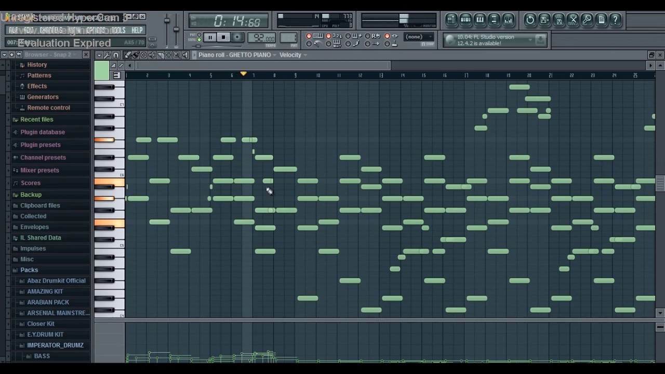The width and height of the screenshot is (665, 374).
Task: Click the main pitch slider
Action: pyautogui.click(x=176, y=29)
